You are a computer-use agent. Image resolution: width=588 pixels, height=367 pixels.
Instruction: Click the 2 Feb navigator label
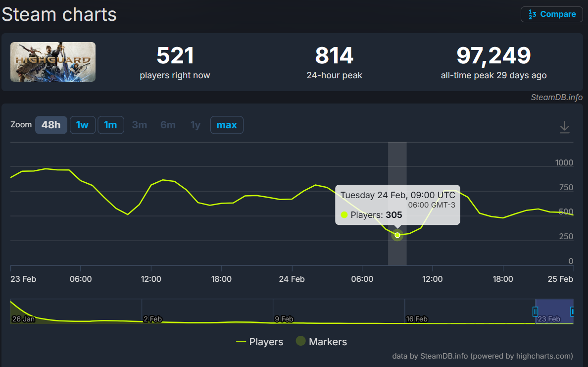point(152,319)
